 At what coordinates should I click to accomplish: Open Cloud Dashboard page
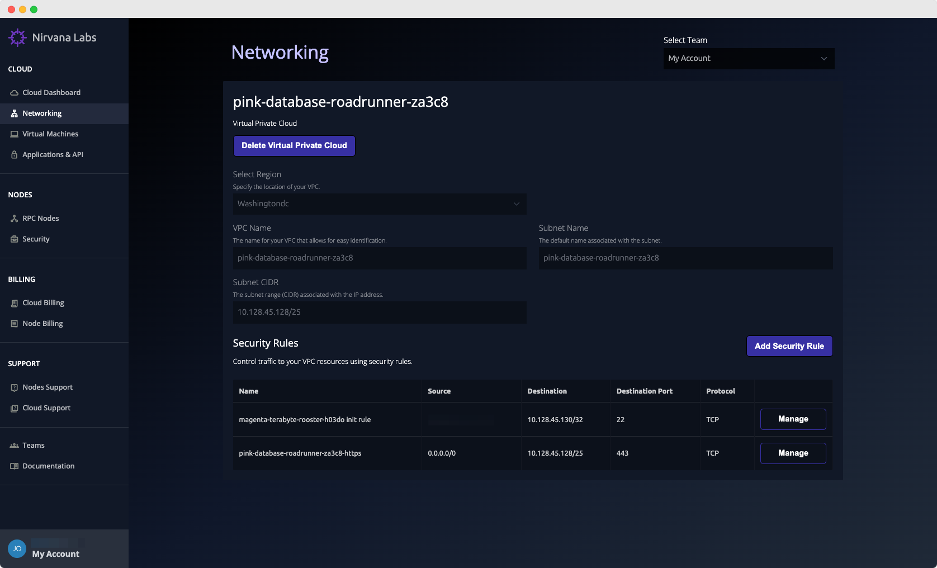tap(64, 93)
